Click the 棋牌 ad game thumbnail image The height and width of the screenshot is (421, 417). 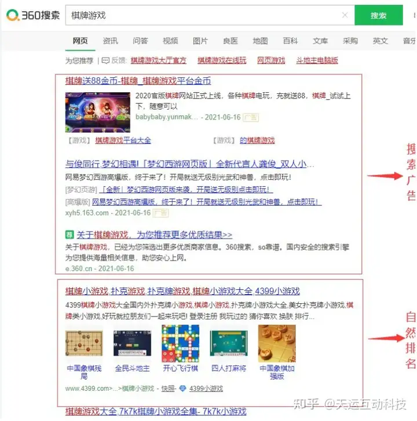tap(98, 112)
